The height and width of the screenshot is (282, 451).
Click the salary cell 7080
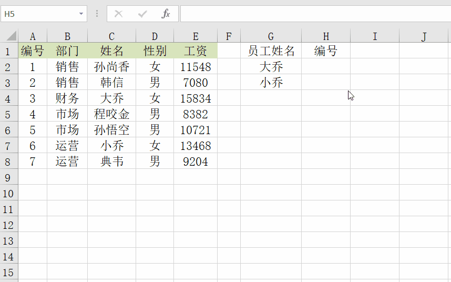coord(196,83)
